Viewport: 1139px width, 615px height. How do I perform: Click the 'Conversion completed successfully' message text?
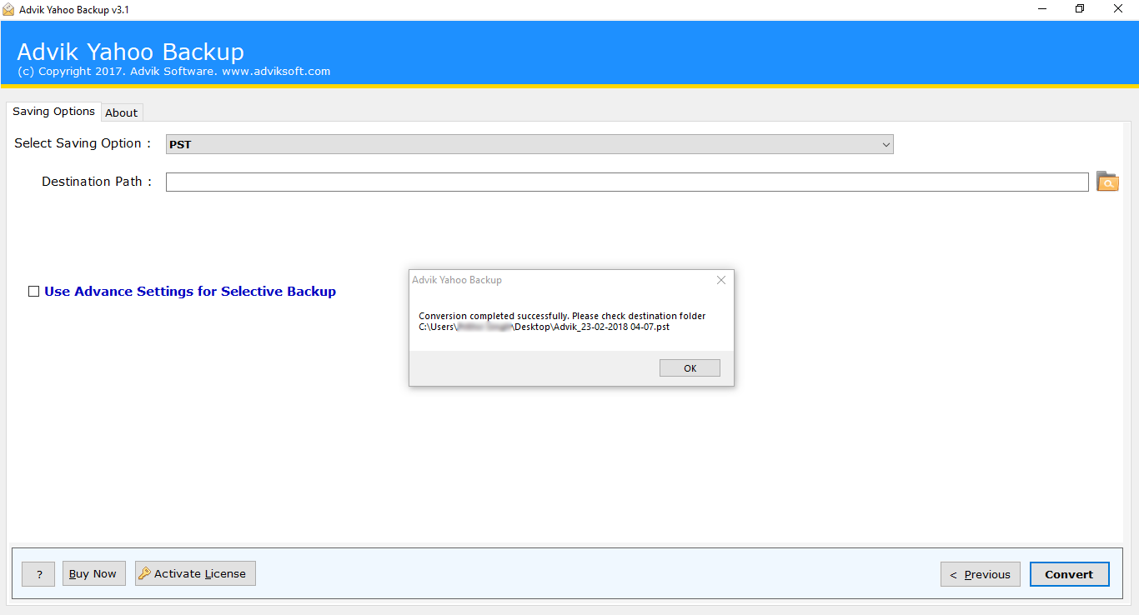click(x=562, y=316)
